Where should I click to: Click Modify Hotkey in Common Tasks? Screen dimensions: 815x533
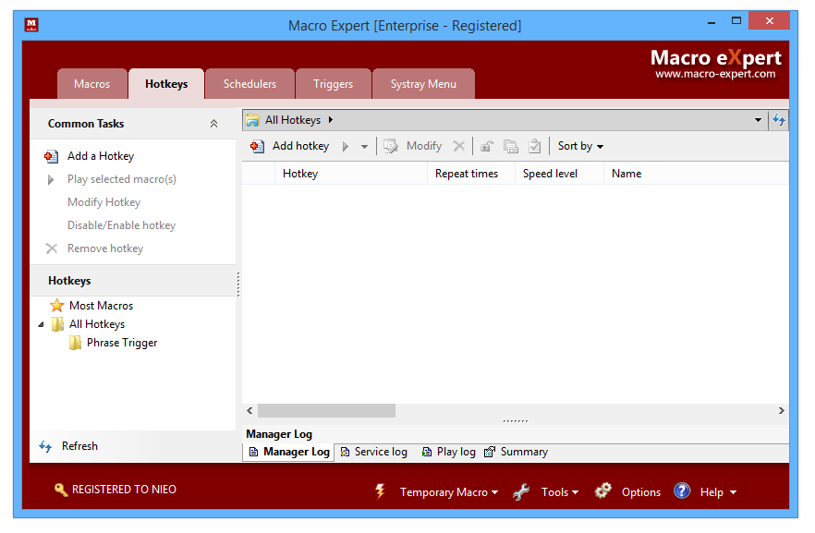(x=103, y=202)
